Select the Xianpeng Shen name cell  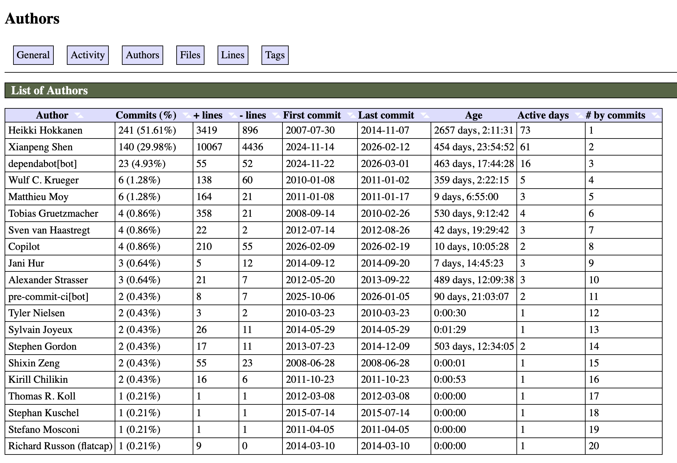pyautogui.click(x=40, y=147)
